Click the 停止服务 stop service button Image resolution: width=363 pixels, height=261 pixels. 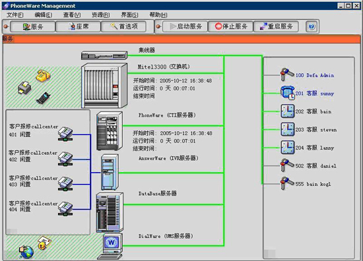point(230,26)
